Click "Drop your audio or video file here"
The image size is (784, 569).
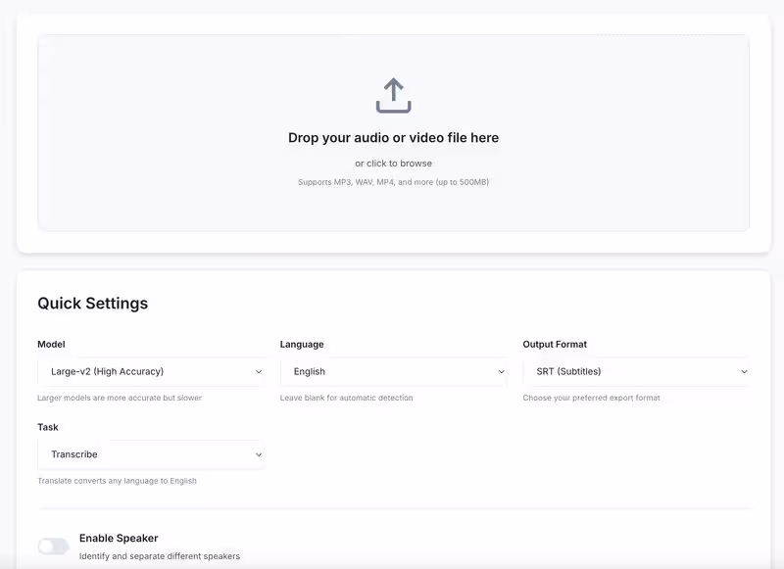[393, 138]
